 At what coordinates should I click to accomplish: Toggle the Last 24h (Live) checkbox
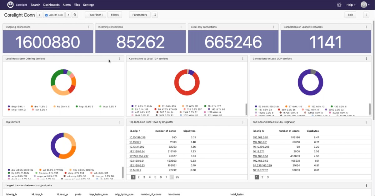(47, 15)
